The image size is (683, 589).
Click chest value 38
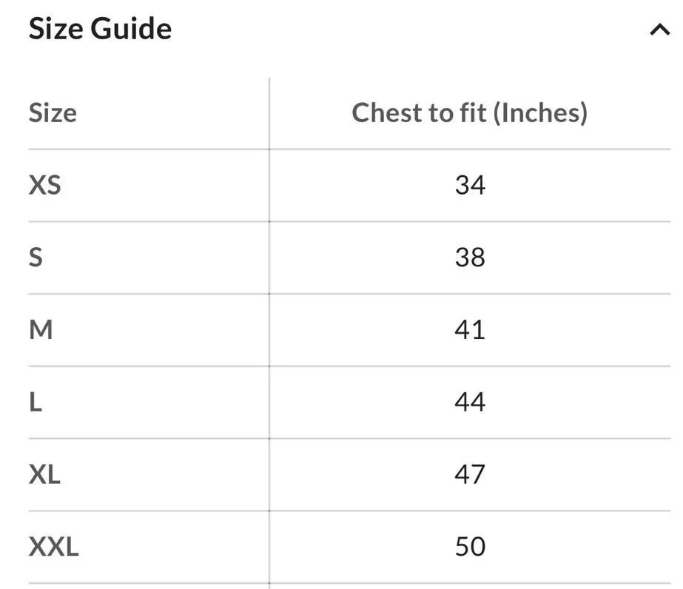point(470,257)
